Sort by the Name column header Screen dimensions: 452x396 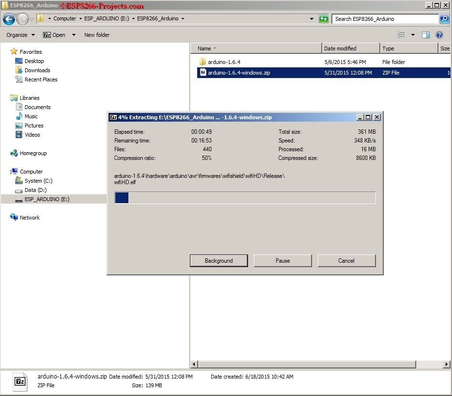[x=256, y=48]
